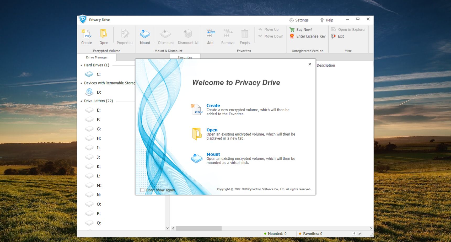Click the drive list scroll-down arrow
The width and height of the screenshot is (451, 242).
(x=168, y=228)
